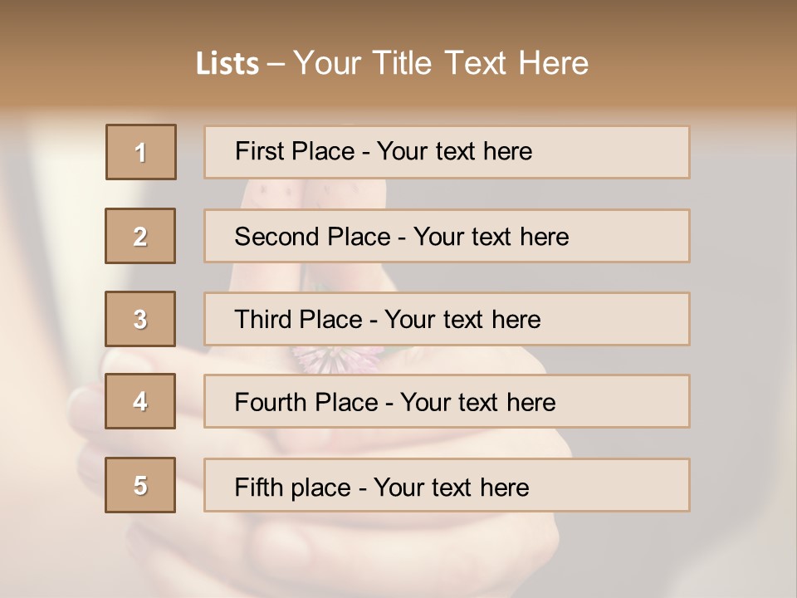Click the words Your text here in Third row
Viewport: 797px width, 598px height.
(x=462, y=320)
